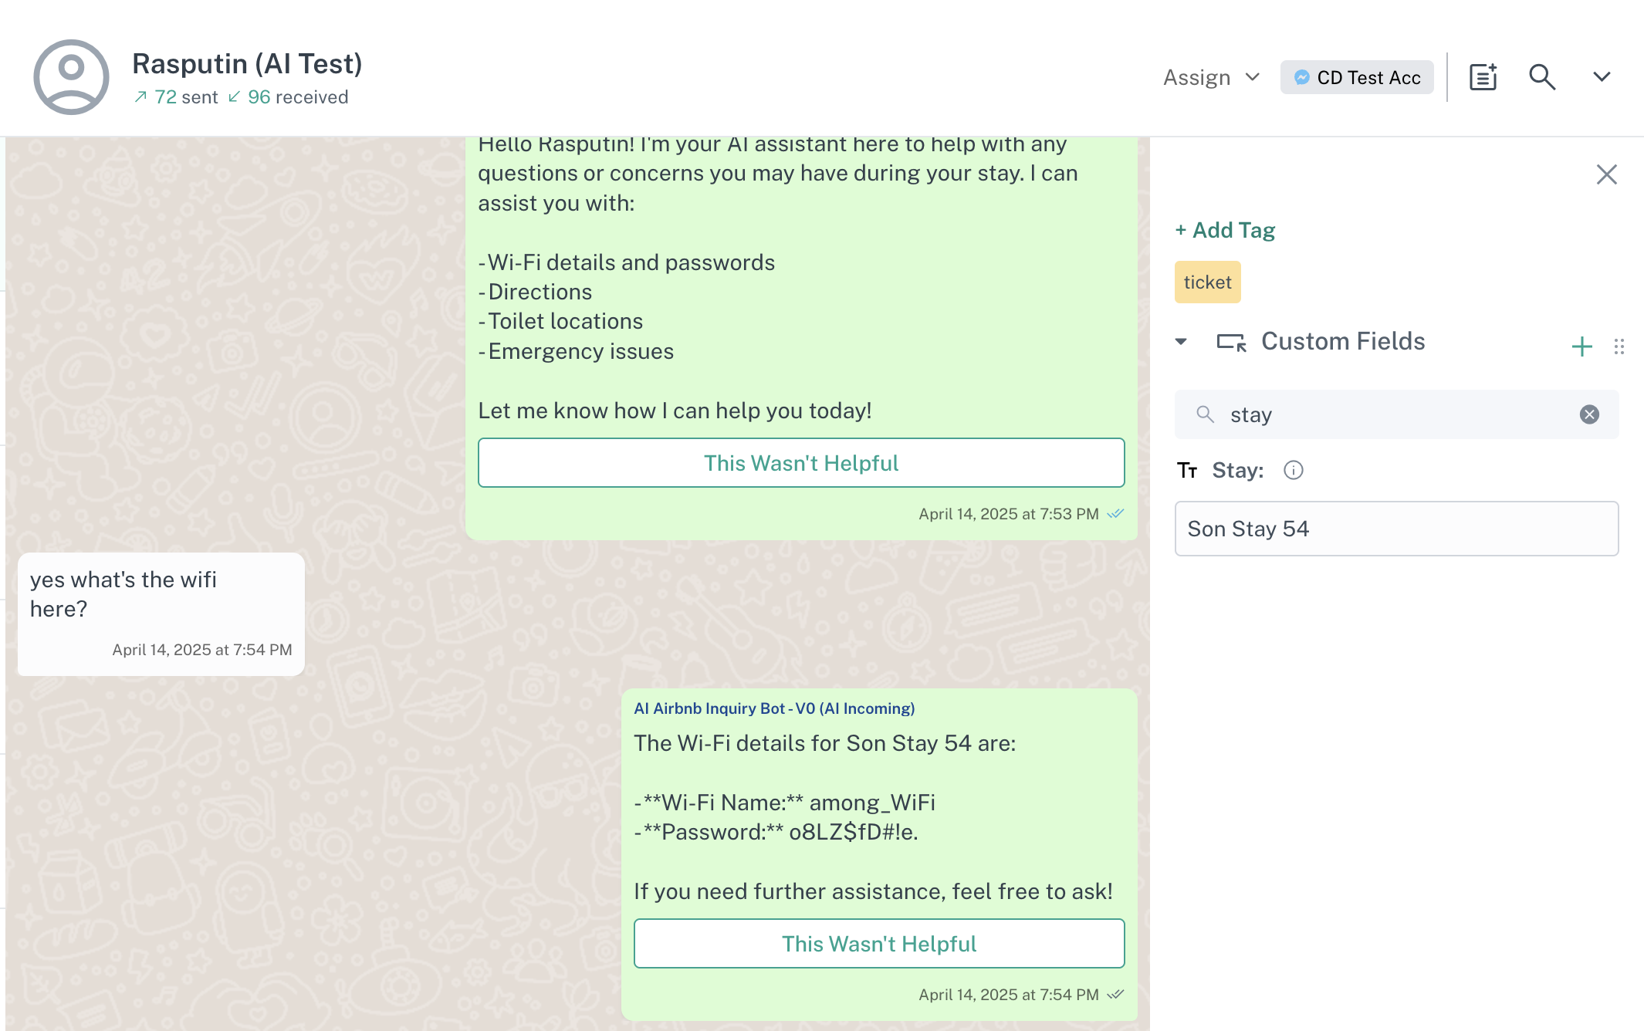Add a new custom field with the plus icon
This screenshot has width=1644, height=1031.
coord(1581,346)
